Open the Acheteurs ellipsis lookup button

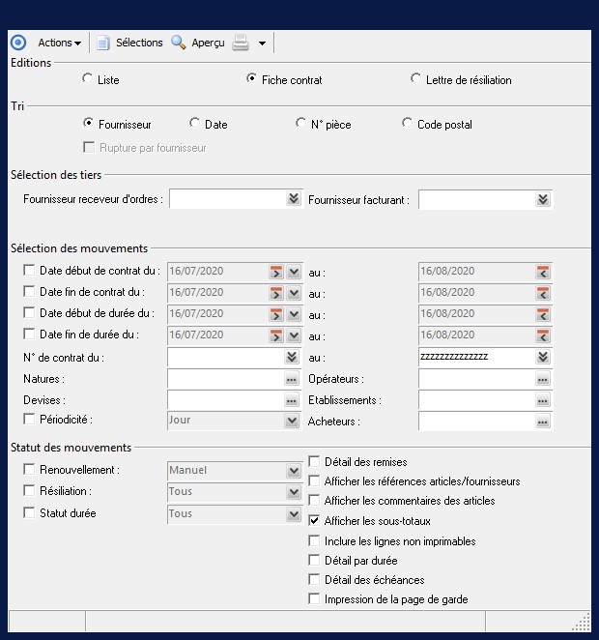pos(543,422)
